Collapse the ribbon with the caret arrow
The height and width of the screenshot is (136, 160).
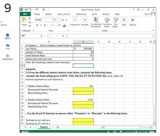click(x=153, y=30)
